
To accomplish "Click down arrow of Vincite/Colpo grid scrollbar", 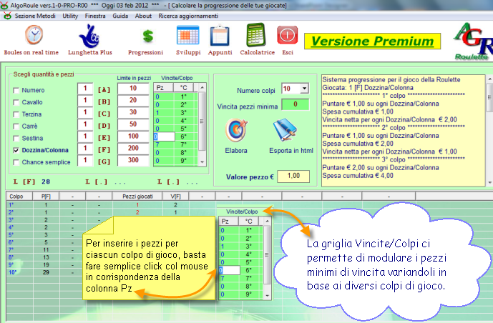I will pos(202,162).
